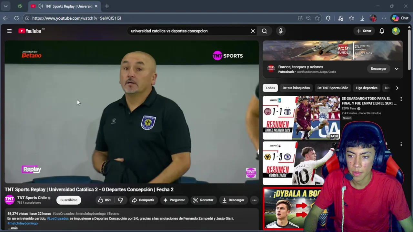
Task: Show more chips with right arrow
Action: 397,88
